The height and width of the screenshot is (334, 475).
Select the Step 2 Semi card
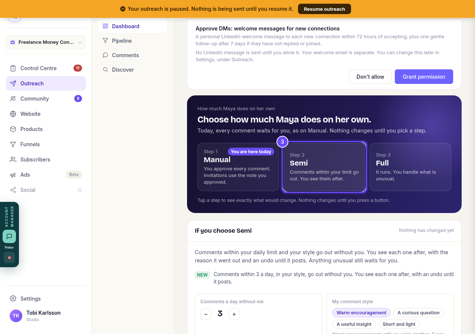(x=324, y=167)
